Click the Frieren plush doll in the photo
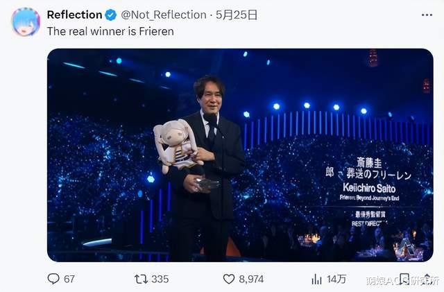The width and height of the screenshot is (444, 292). [x=177, y=146]
